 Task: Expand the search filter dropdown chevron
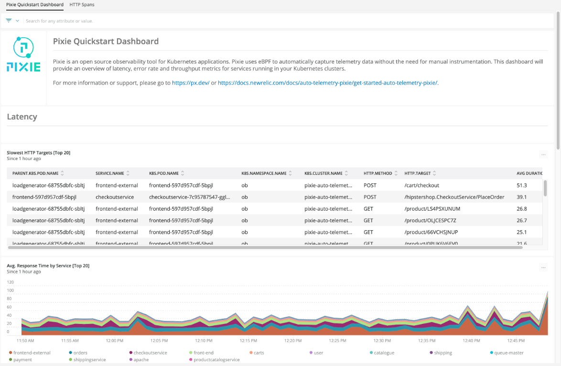pyautogui.click(x=16, y=20)
